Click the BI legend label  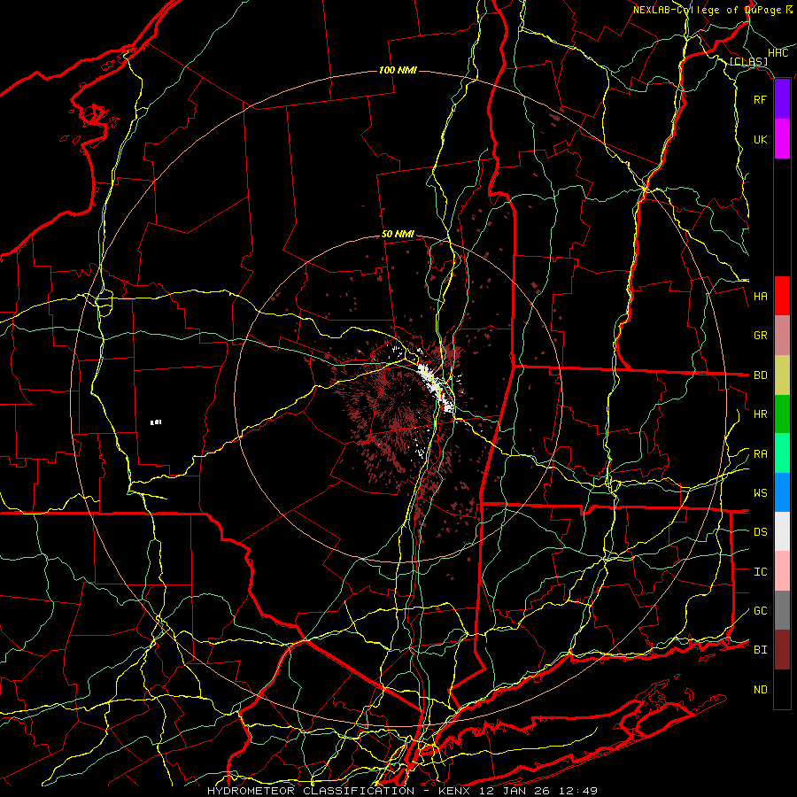760,650
